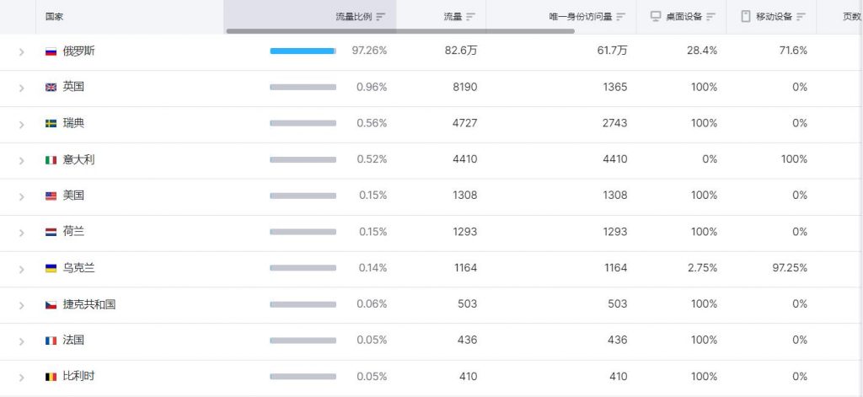The width and height of the screenshot is (863, 397).
Task: Select the 页数 column header
Action: point(852,17)
